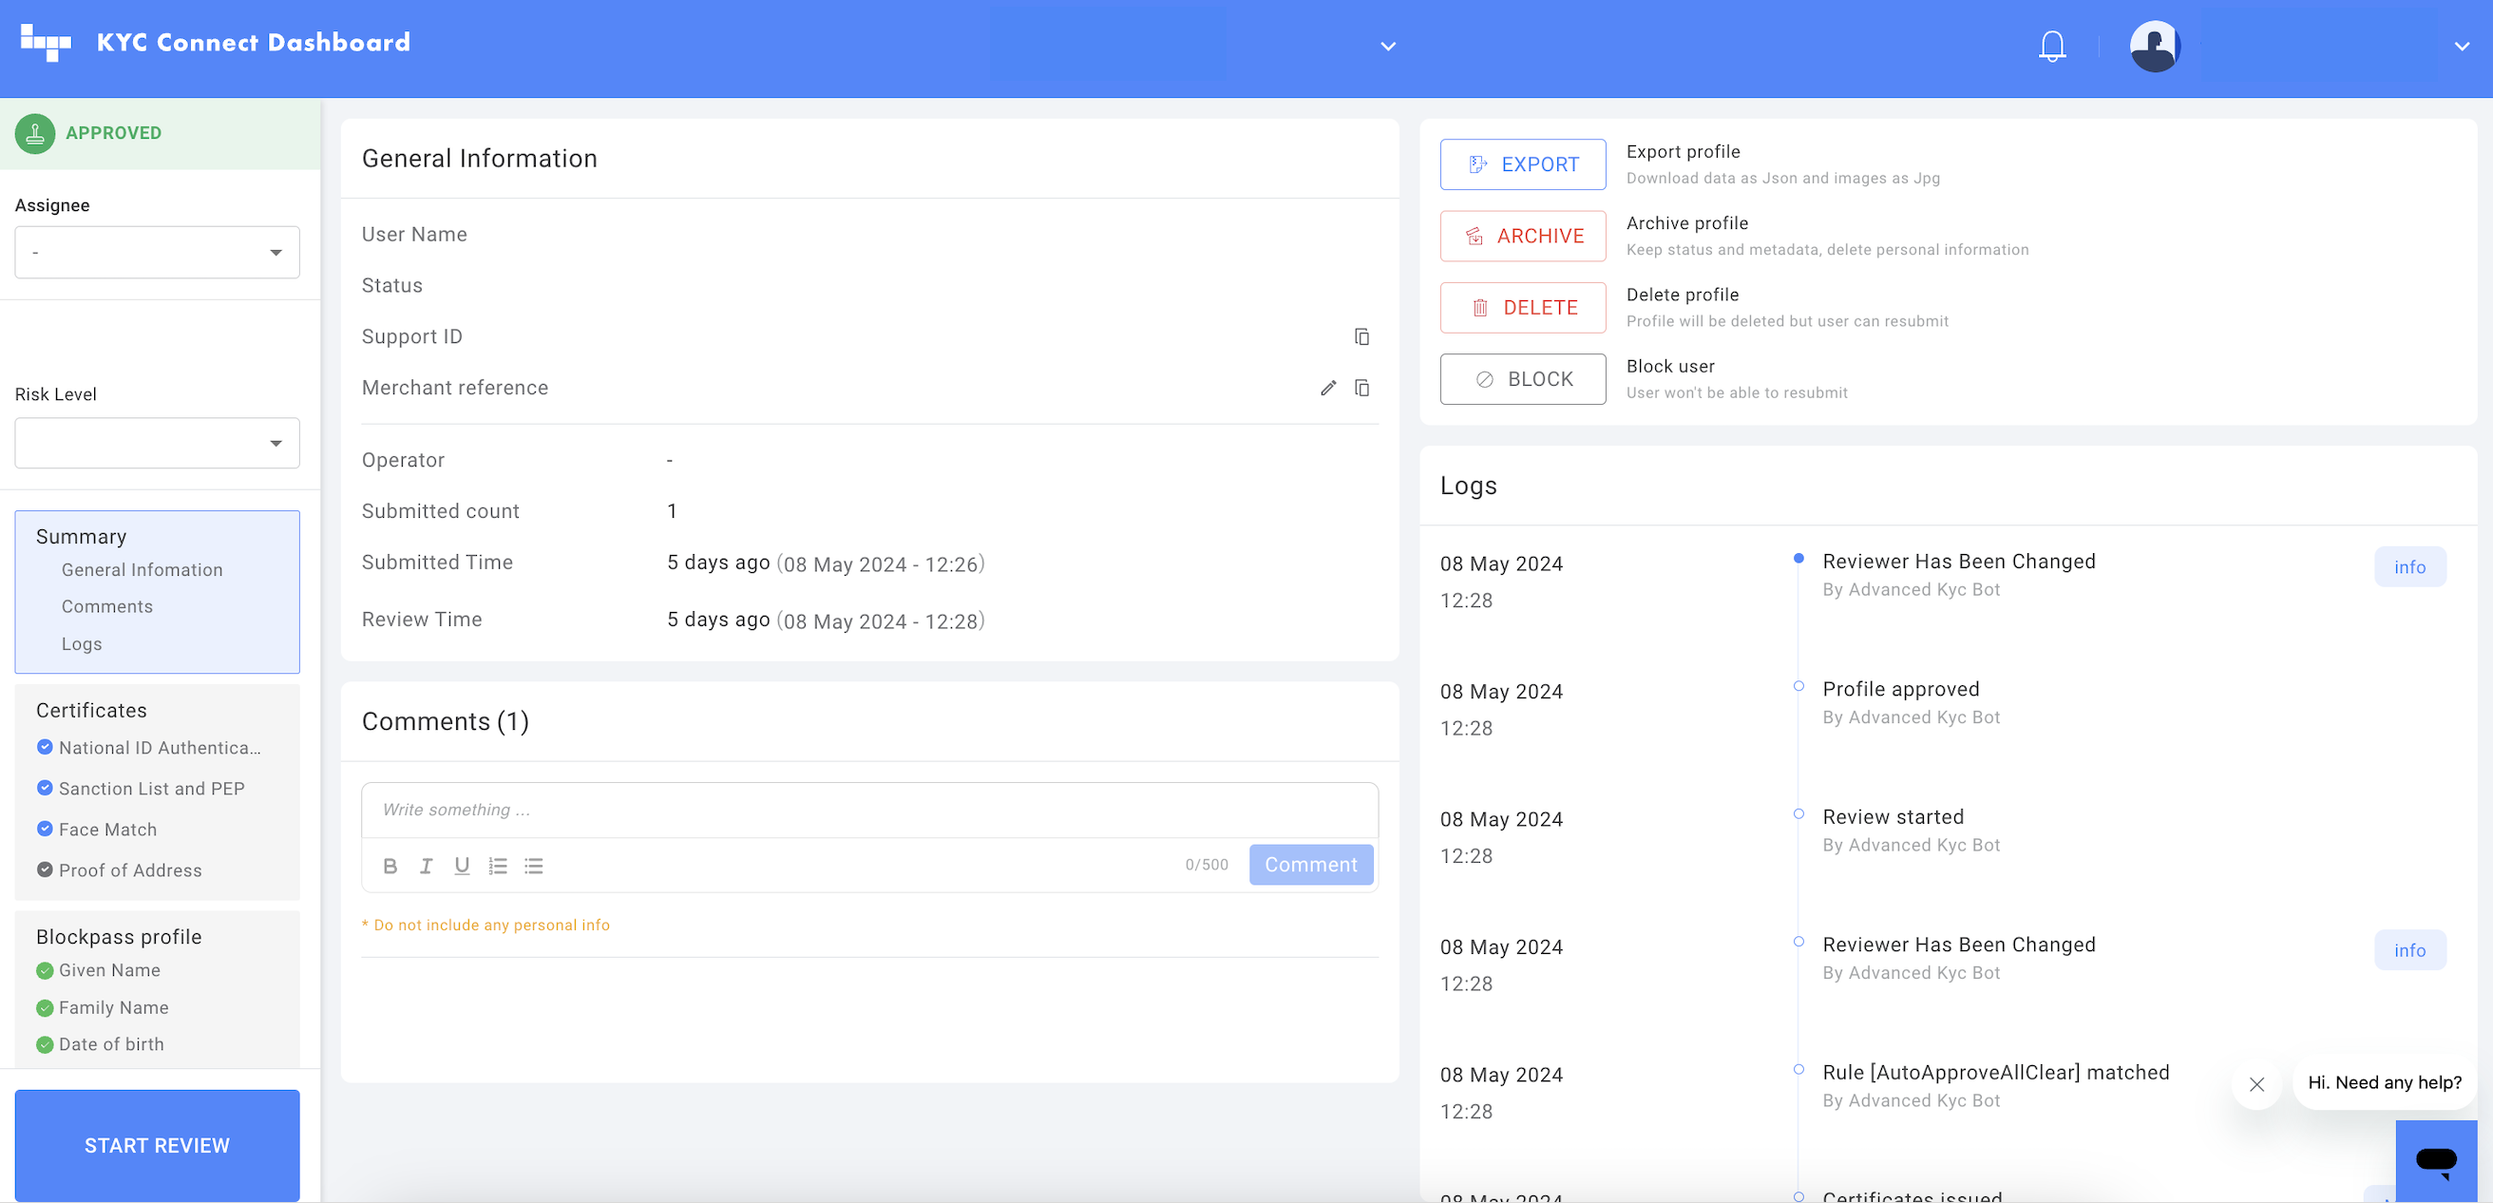
Task: Expand the header center dropdown chevron
Action: click(x=1388, y=47)
